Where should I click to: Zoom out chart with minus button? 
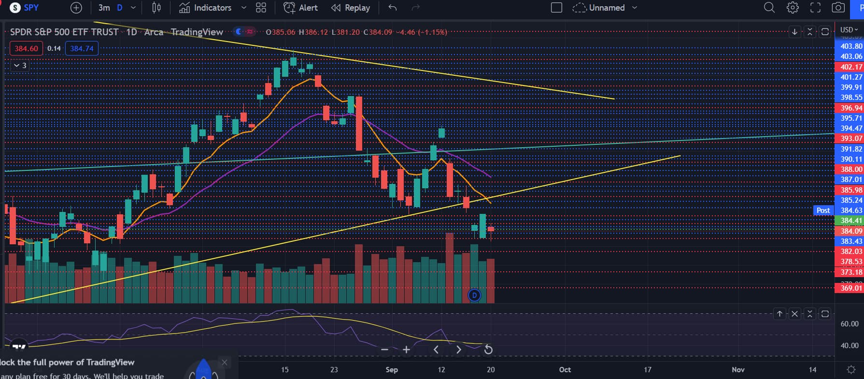[x=384, y=350]
